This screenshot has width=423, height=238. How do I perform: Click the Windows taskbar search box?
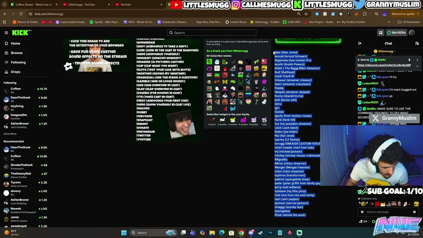click(x=154, y=233)
